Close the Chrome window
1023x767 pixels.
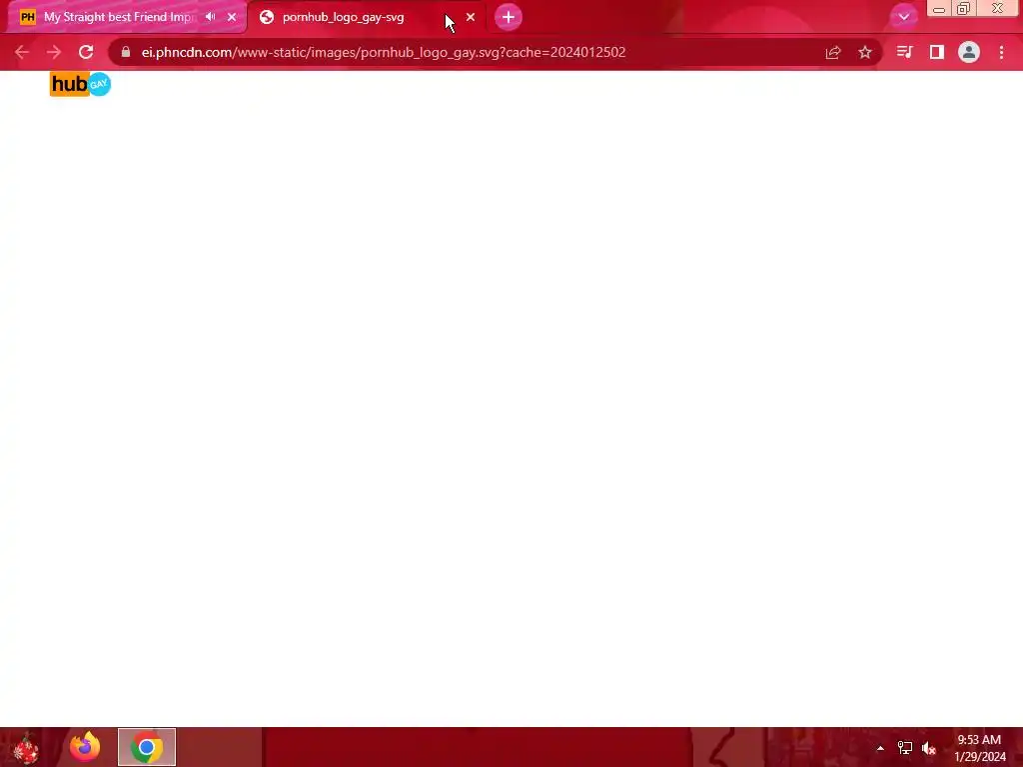pyautogui.click(x=998, y=9)
